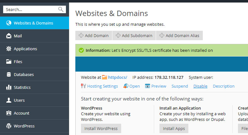The image size is (248, 135).
Task: Click the green checkmark information icon
Action: [x=81, y=50]
